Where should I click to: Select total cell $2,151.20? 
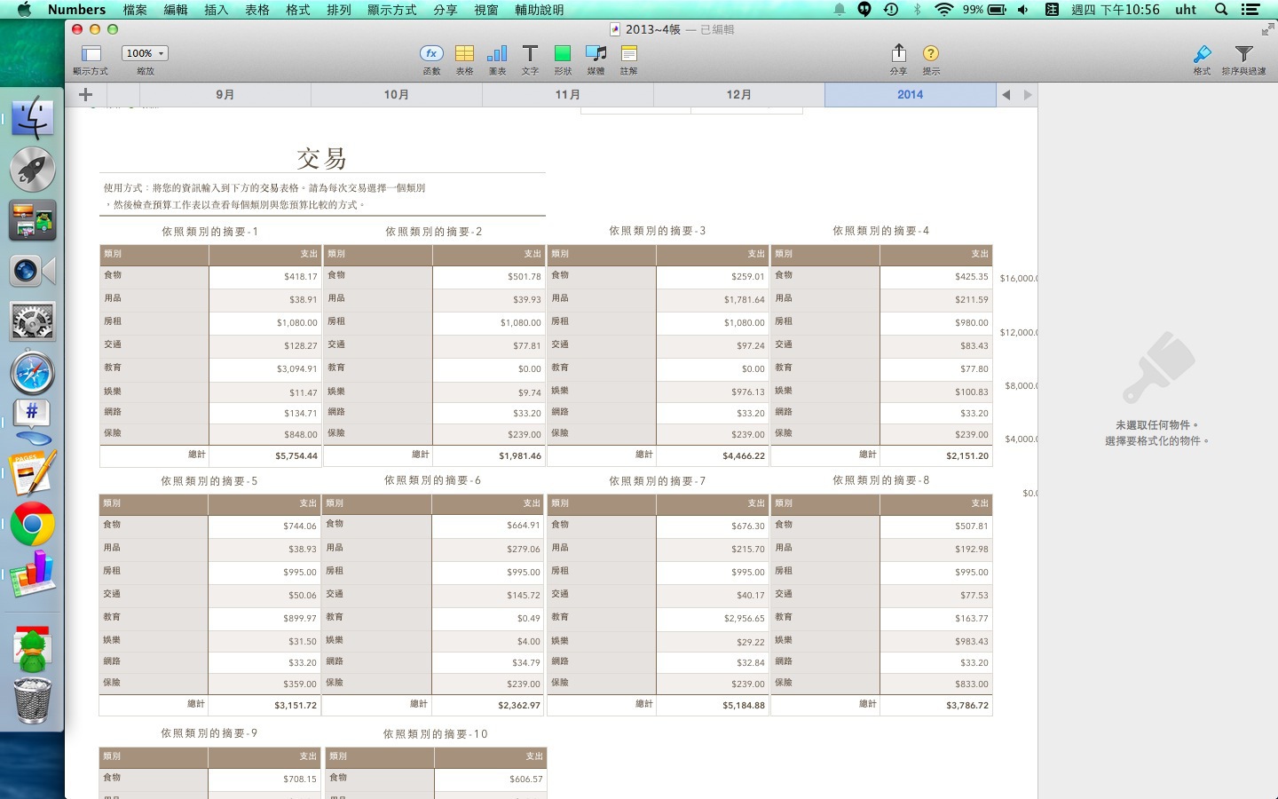[936, 455]
